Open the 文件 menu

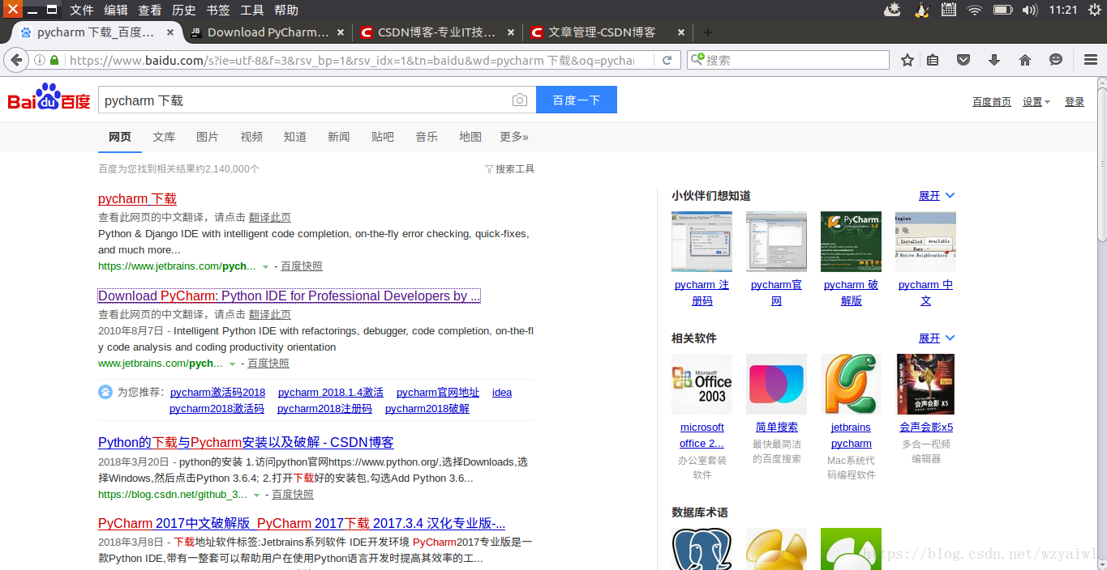[x=82, y=10]
